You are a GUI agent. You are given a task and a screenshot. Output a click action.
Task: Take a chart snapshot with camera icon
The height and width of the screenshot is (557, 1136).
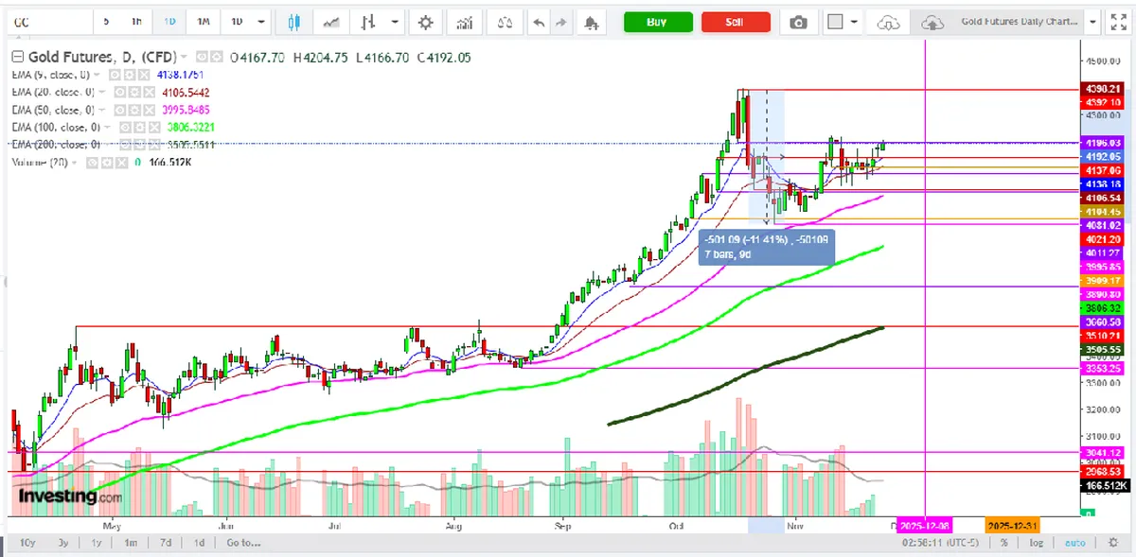pos(799,22)
